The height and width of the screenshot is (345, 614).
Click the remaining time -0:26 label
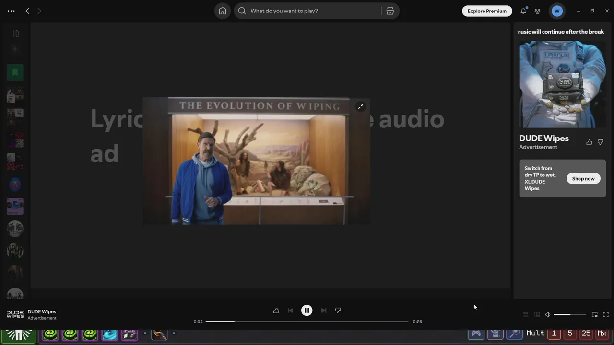[417, 322]
